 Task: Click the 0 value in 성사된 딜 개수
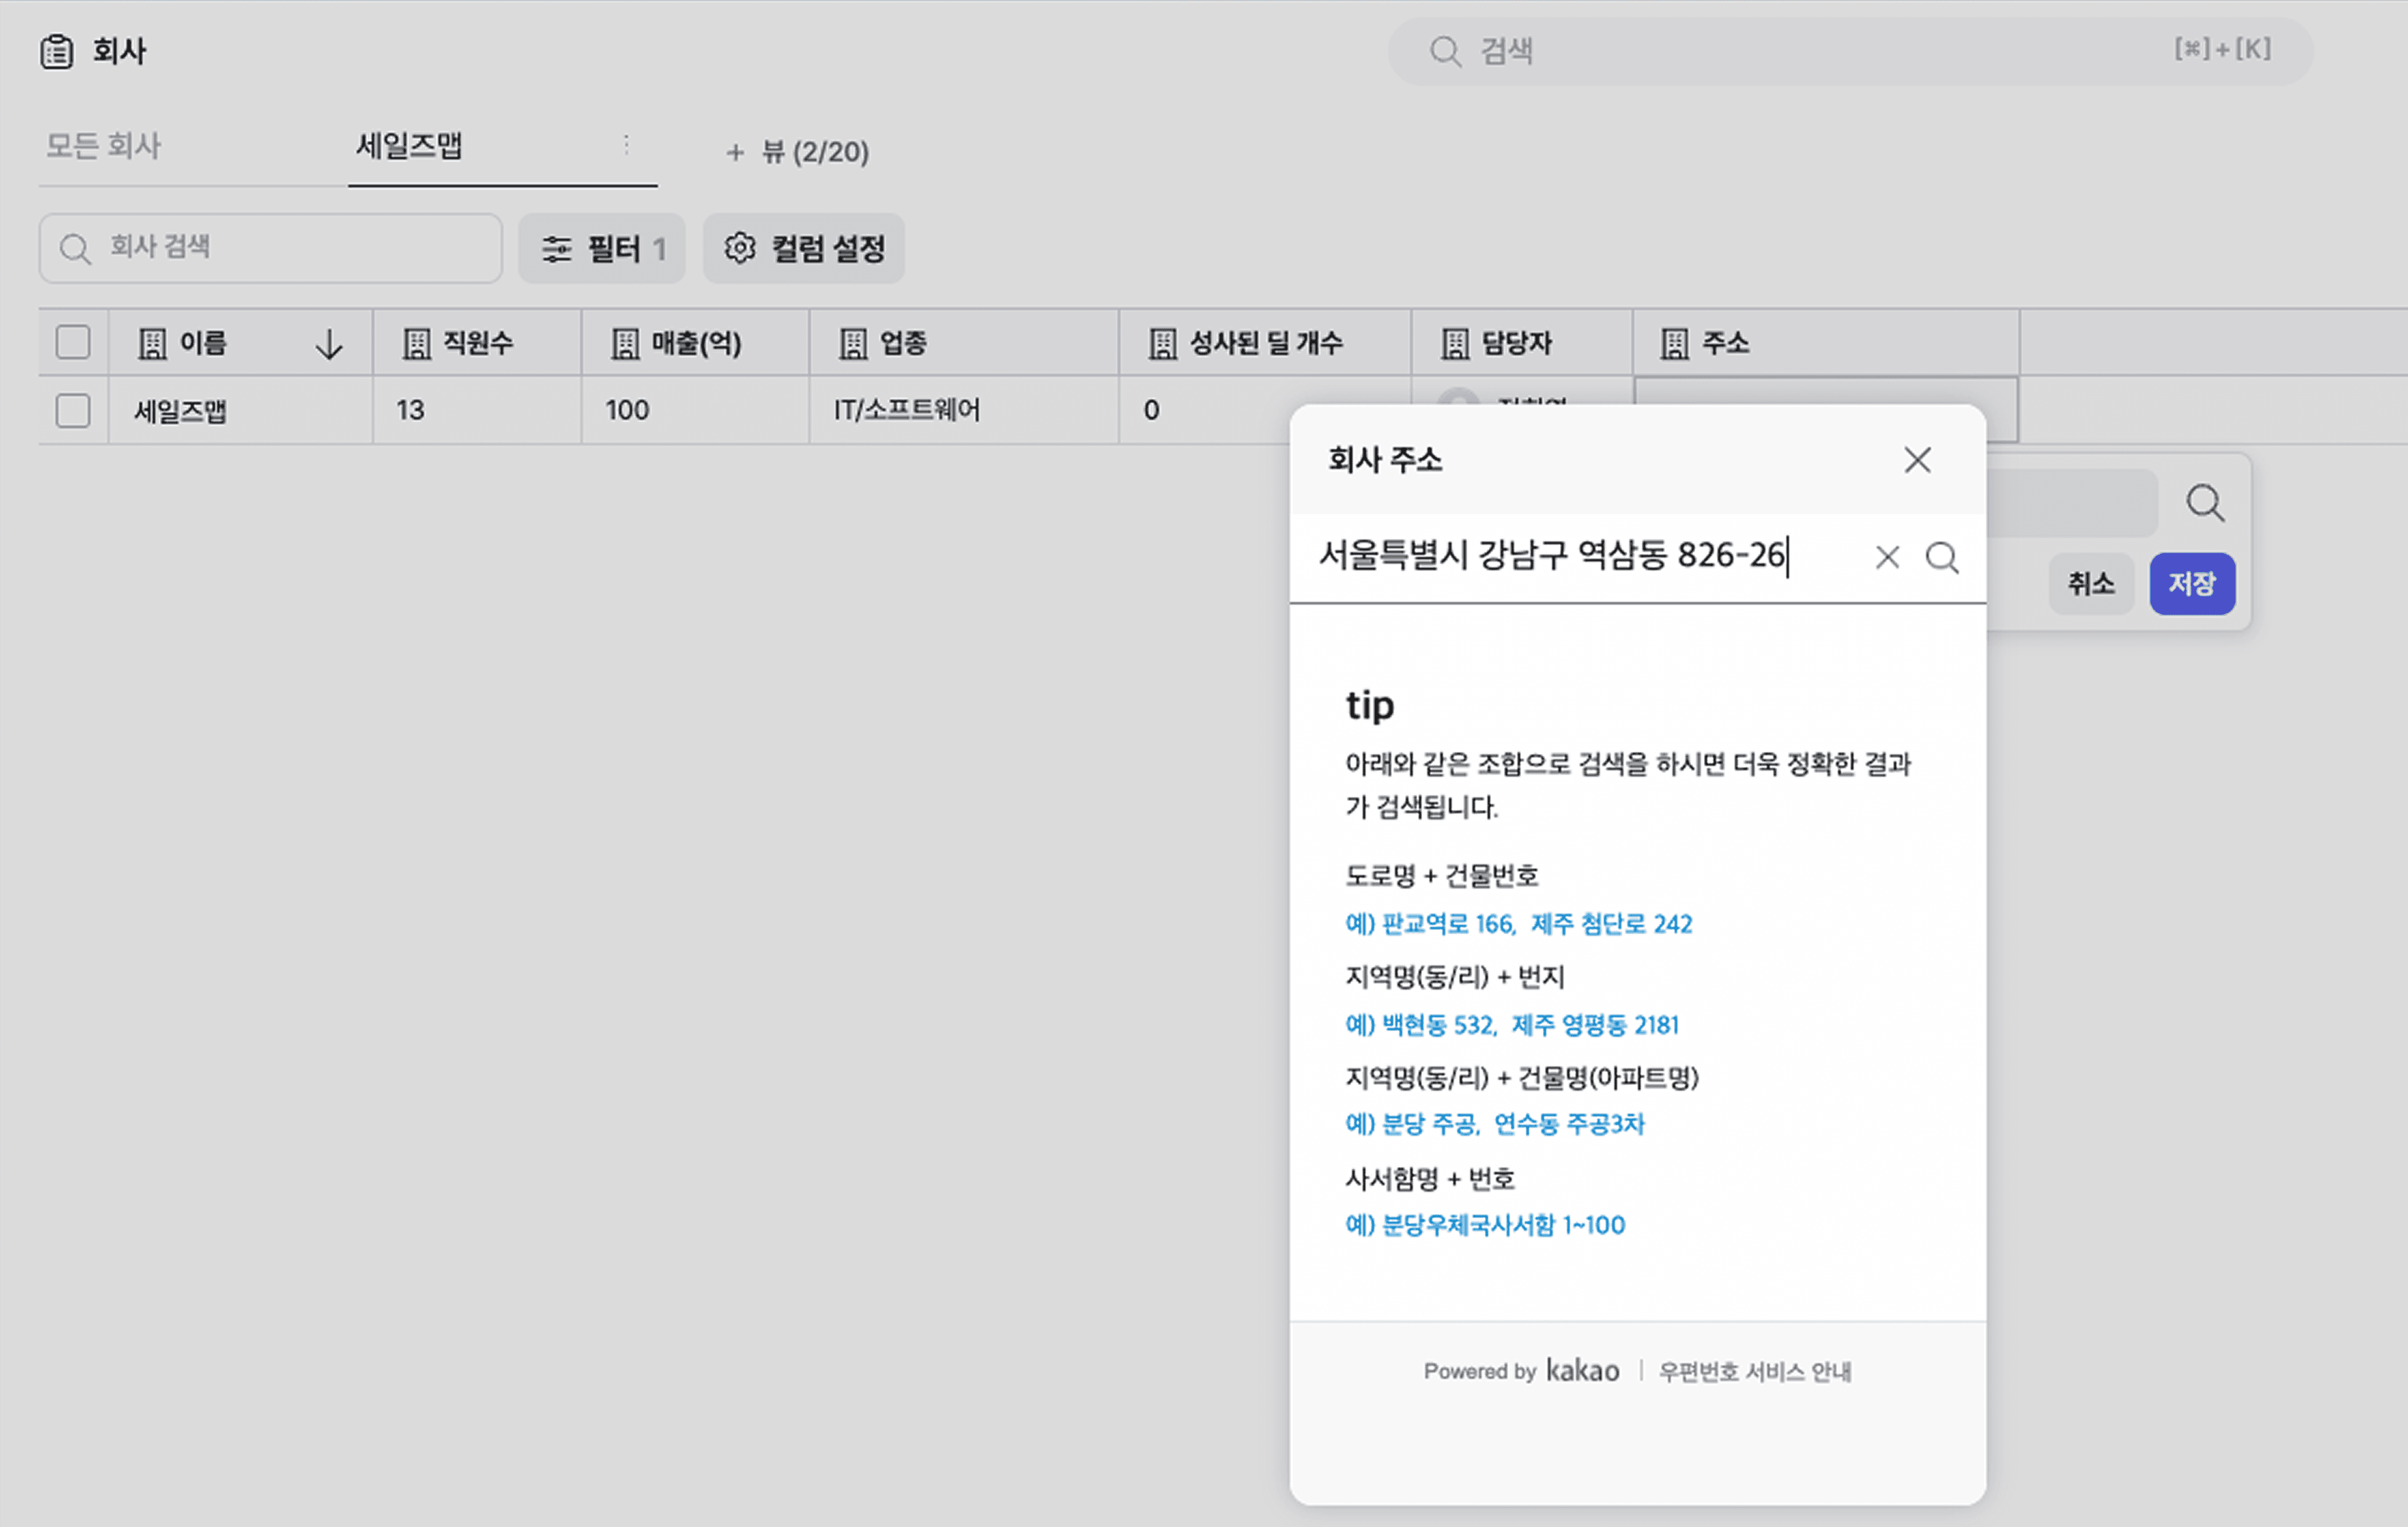coord(1152,410)
